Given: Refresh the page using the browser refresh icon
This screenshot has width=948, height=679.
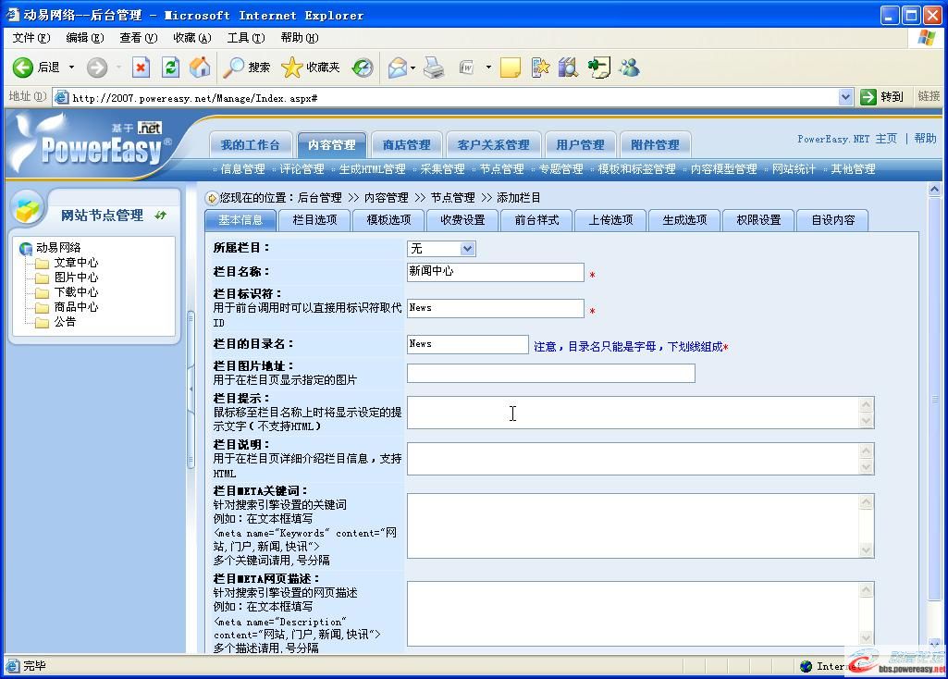Looking at the screenshot, I should pyautogui.click(x=169, y=67).
